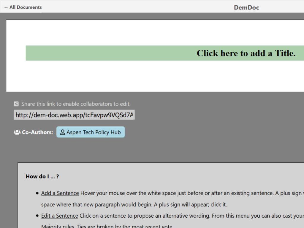Click the underlined 'Edit a Sentence' text

tap(59, 216)
